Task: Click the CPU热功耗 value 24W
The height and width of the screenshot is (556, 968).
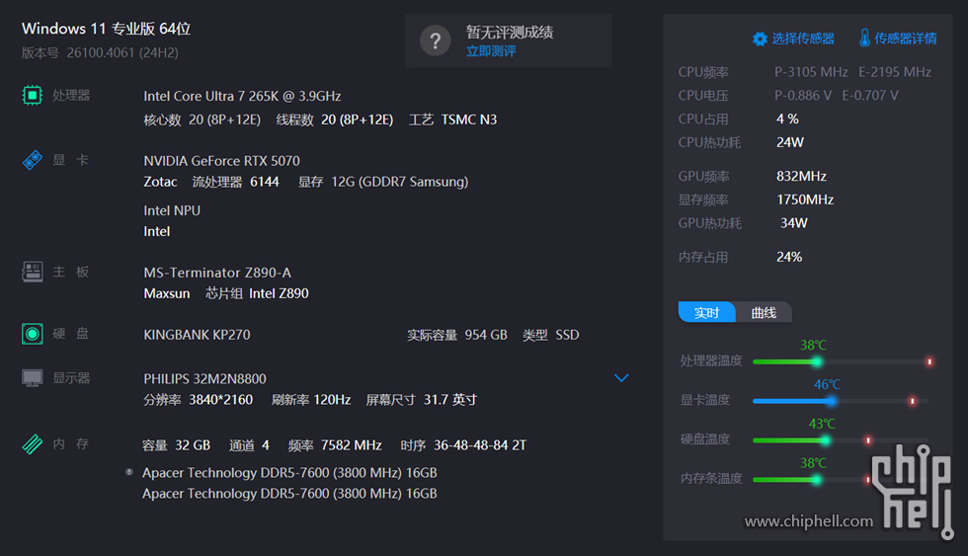Action: (x=790, y=142)
